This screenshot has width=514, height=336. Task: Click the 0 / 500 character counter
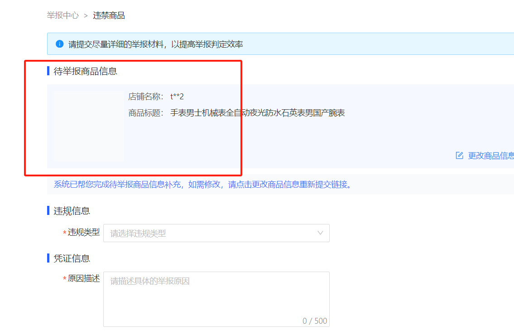pos(314,321)
